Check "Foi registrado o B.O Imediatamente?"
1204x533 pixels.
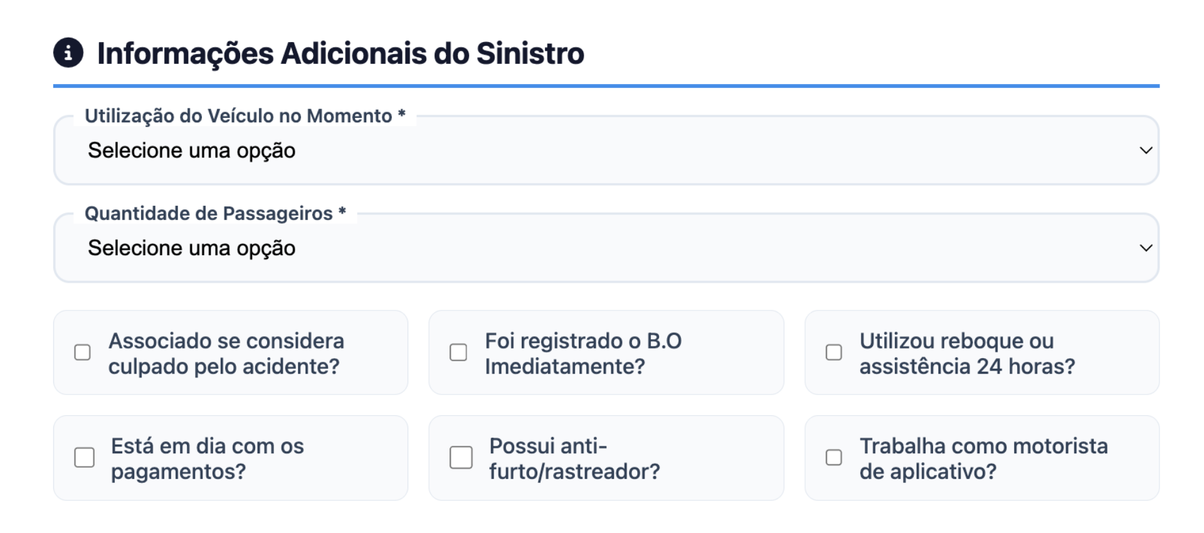(457, 353)
